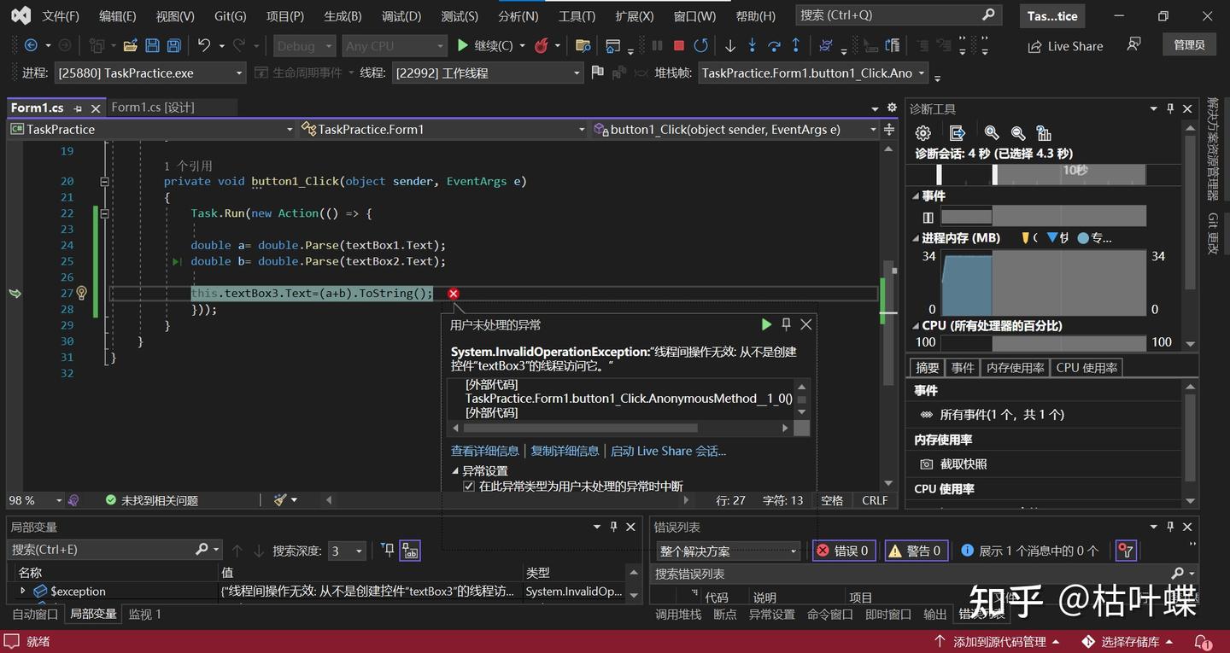Toggle the Error List filter funnel button
1230x653 pixels.
tap(1126, 551)
